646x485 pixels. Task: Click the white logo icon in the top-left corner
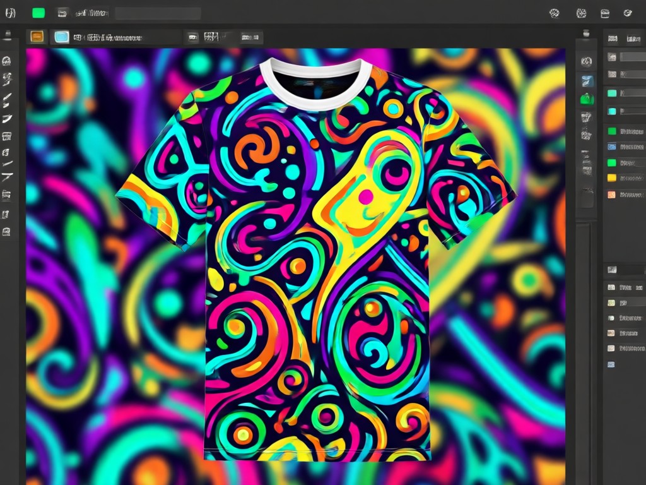10,13
